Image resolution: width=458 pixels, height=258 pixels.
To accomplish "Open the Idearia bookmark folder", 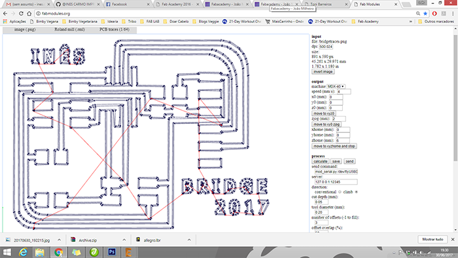I will point(109,22).
